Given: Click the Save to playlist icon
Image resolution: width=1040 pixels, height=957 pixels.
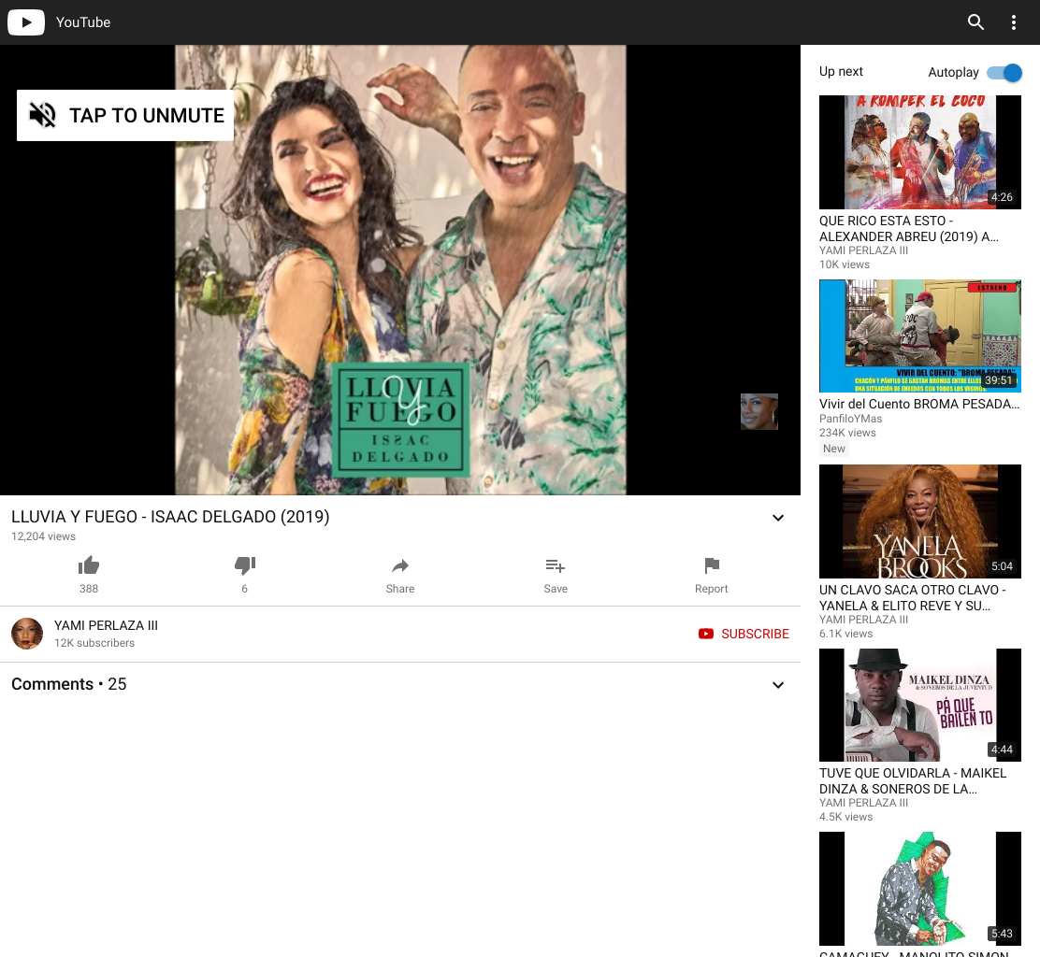Looking at the screenshot, I should point(556,566).
